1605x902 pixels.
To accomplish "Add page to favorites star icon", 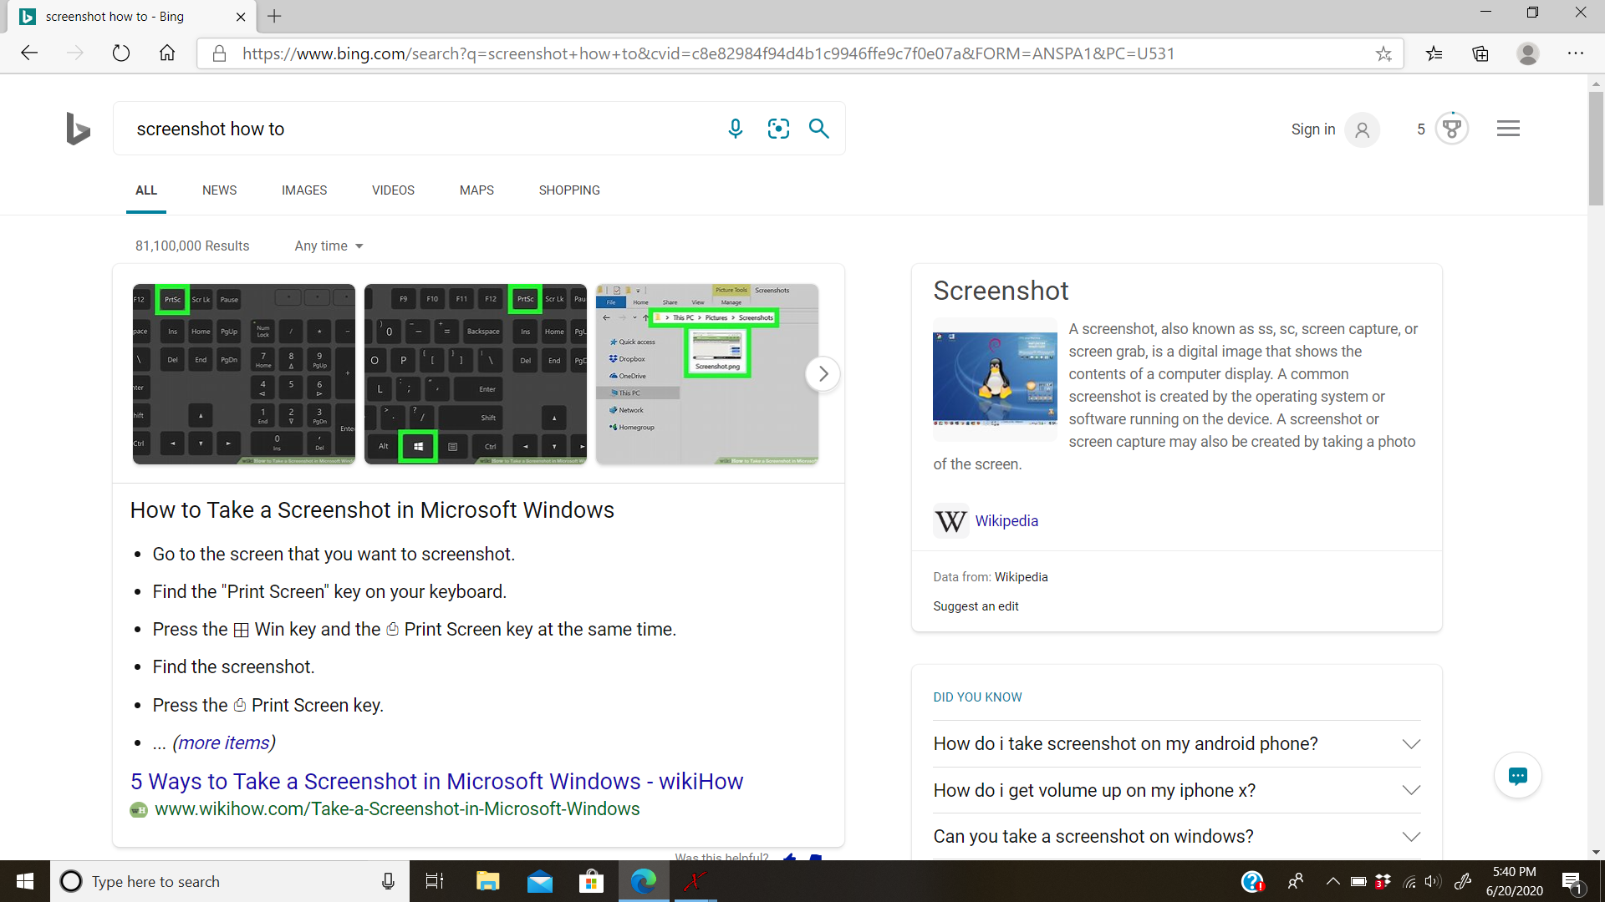I will [1383, 54].
